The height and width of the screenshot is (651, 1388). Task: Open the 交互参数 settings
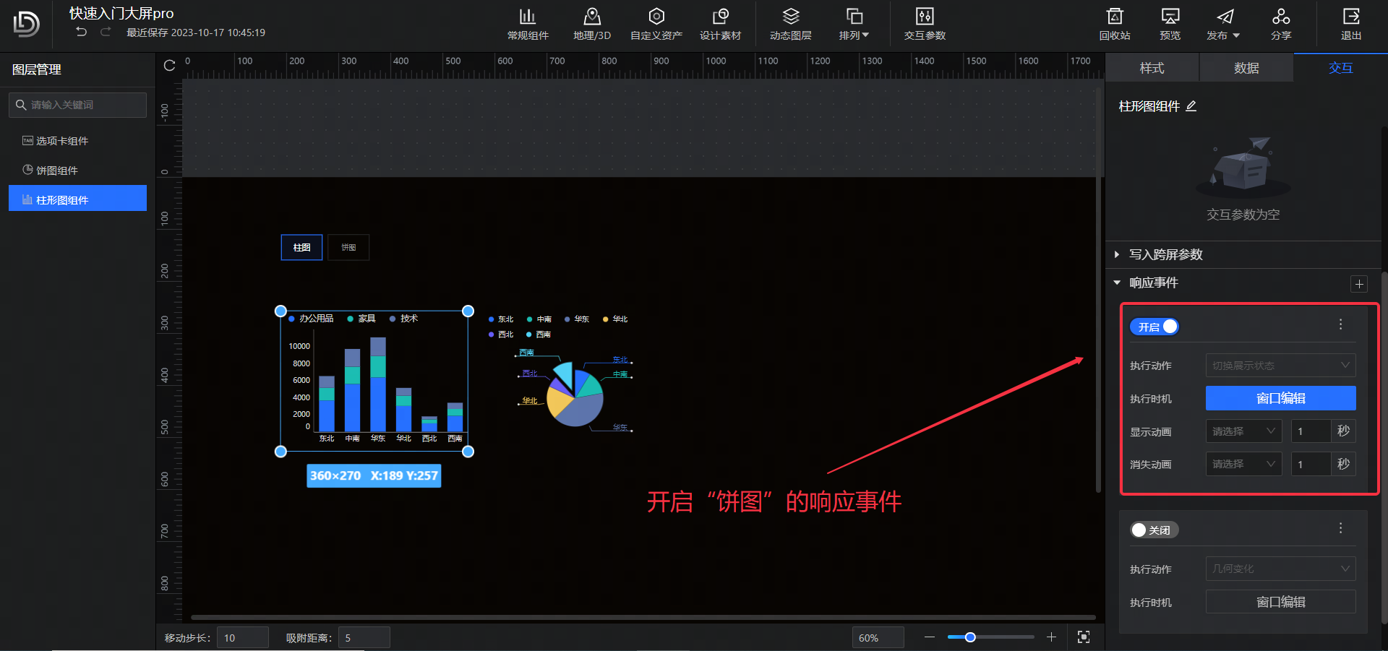tap(925, 24)
